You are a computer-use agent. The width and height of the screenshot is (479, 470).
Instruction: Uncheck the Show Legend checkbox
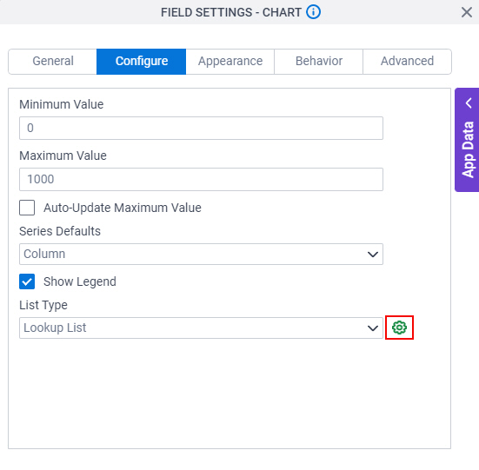27,281
